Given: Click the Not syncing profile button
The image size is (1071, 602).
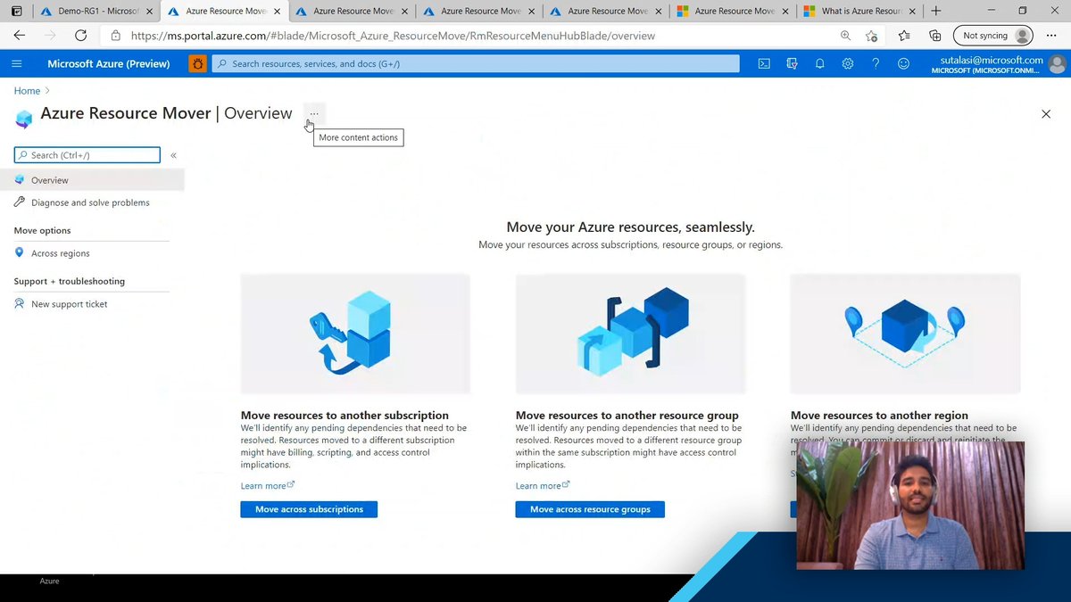Looking at the screenshot, I should click(x=993, y=36).
